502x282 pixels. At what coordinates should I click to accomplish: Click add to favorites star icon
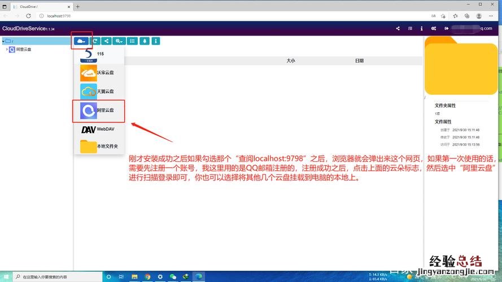pyautogui.click(x=443, y=16)
